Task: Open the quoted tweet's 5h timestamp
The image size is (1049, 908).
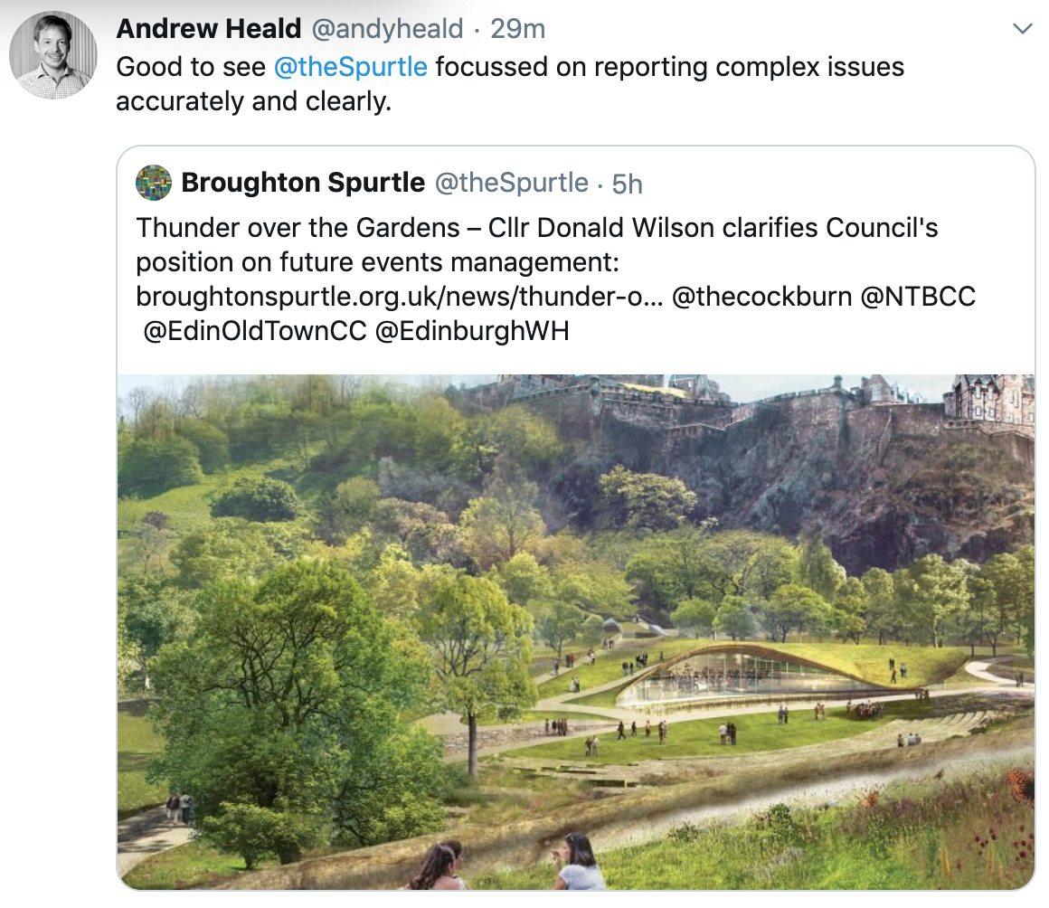Action: point(627,184)
